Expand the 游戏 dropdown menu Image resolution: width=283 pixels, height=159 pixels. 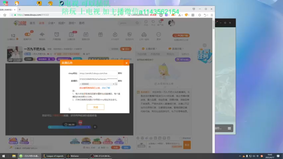pos(72,23)
